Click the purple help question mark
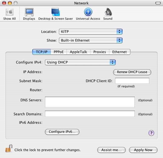The height and width of the screenshot is (158, 163). pyautogui.click(x=151, y=133)
